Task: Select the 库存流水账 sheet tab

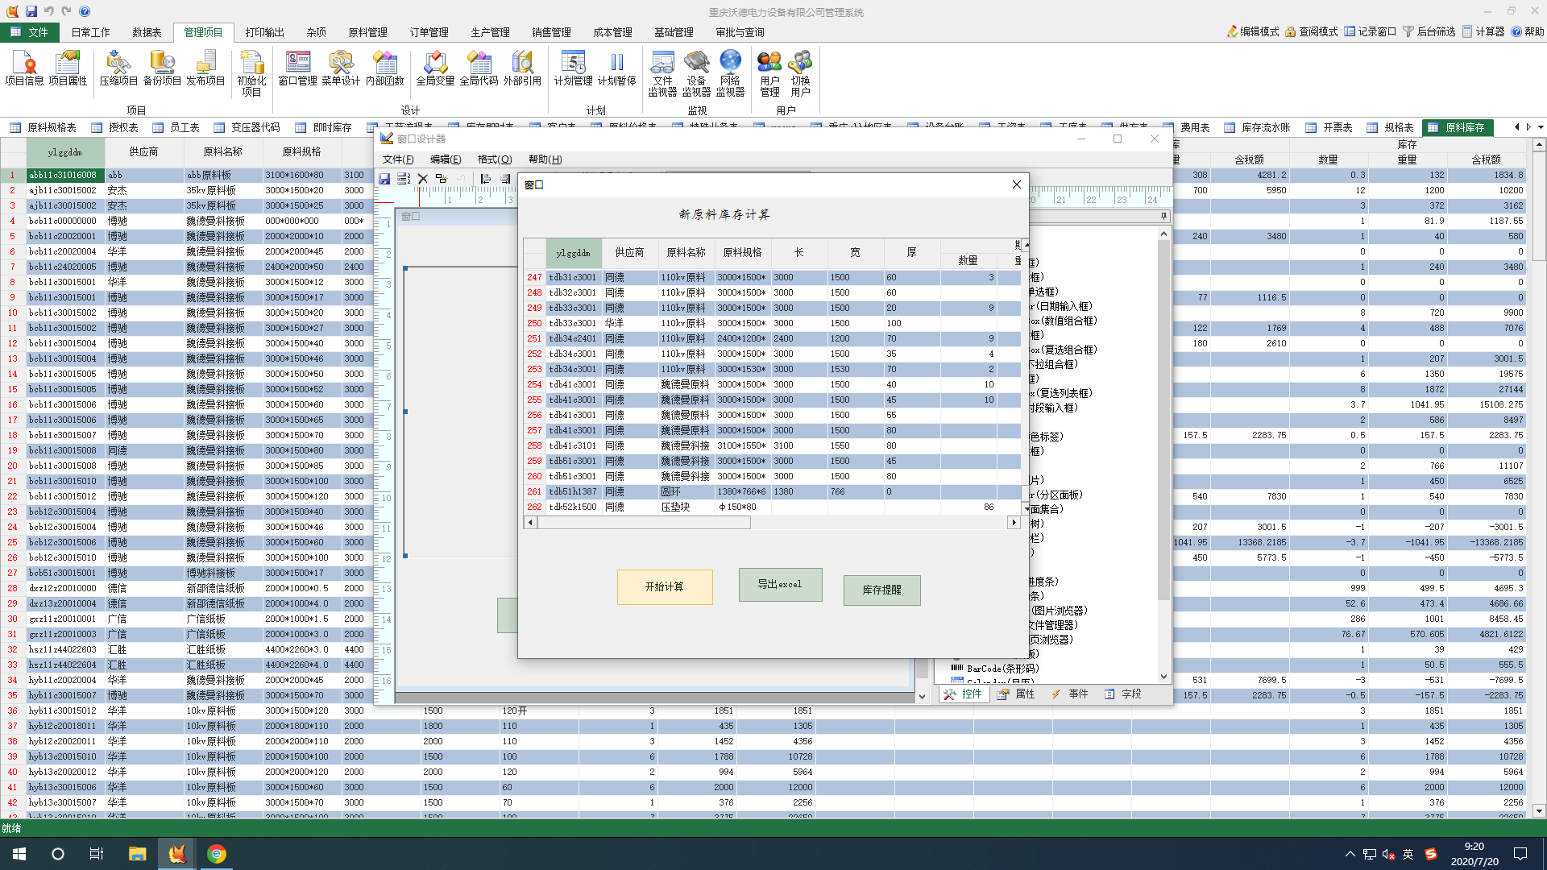Action: 1257,127
